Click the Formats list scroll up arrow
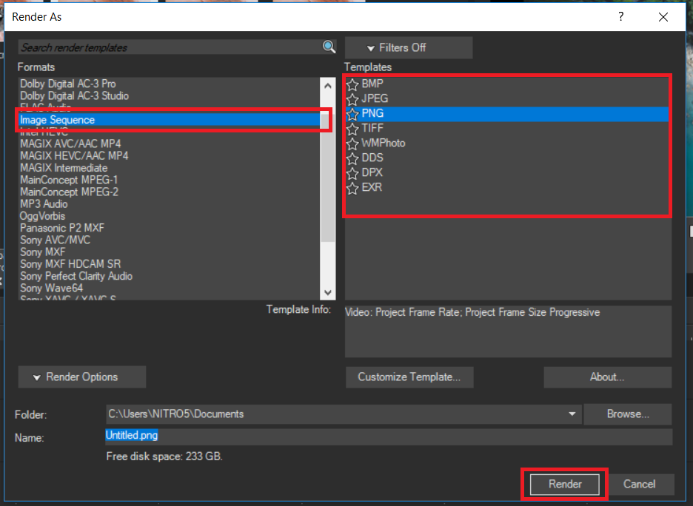The image size is (693, 506). (x=327, y=86)
